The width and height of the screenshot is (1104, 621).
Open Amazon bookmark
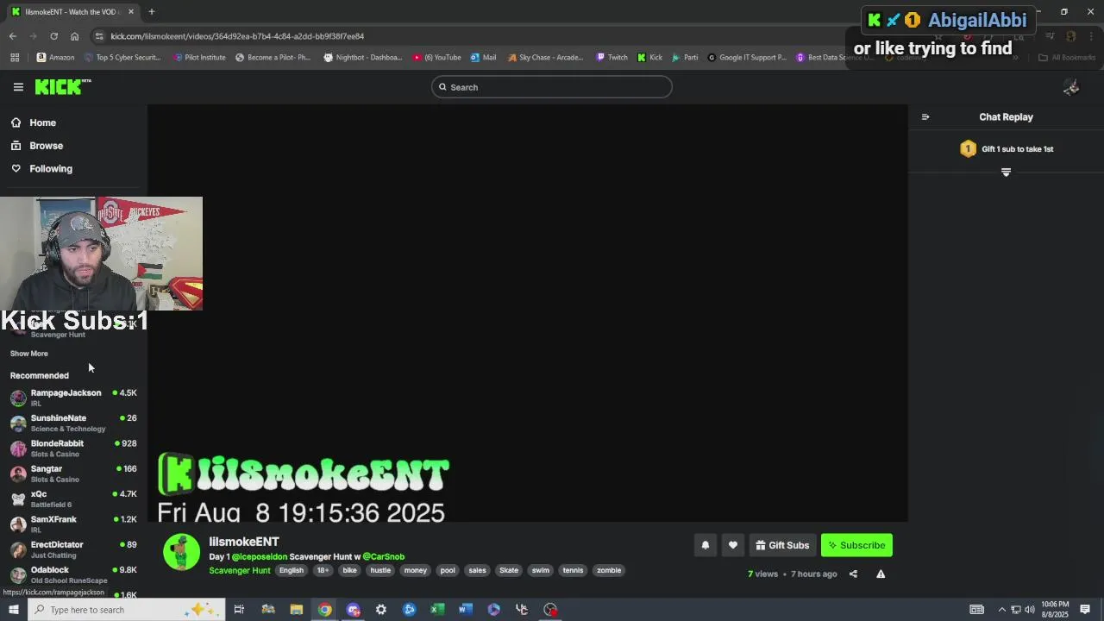point(55,58)
